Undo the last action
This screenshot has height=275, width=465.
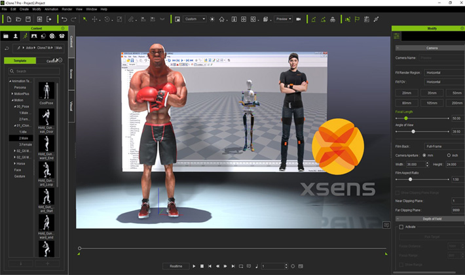point(64,19)
